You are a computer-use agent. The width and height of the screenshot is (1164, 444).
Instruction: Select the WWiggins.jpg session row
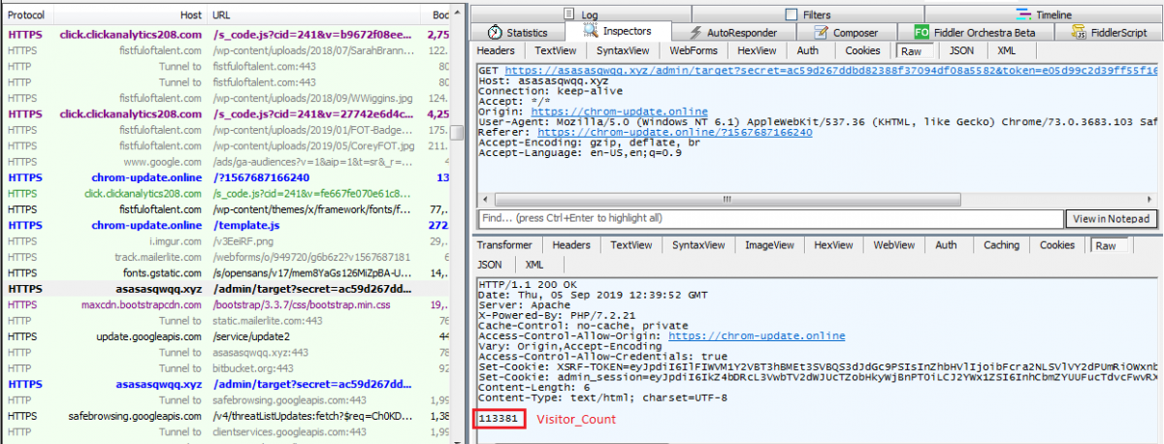(x=225, y=98)
